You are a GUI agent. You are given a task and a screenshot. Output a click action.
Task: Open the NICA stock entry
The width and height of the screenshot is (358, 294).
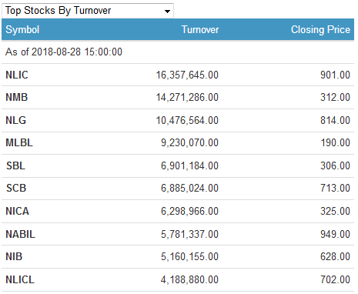coord(17,211)
